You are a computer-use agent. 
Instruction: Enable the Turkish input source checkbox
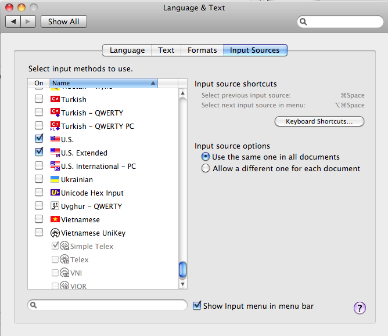[x=39, y=99]
